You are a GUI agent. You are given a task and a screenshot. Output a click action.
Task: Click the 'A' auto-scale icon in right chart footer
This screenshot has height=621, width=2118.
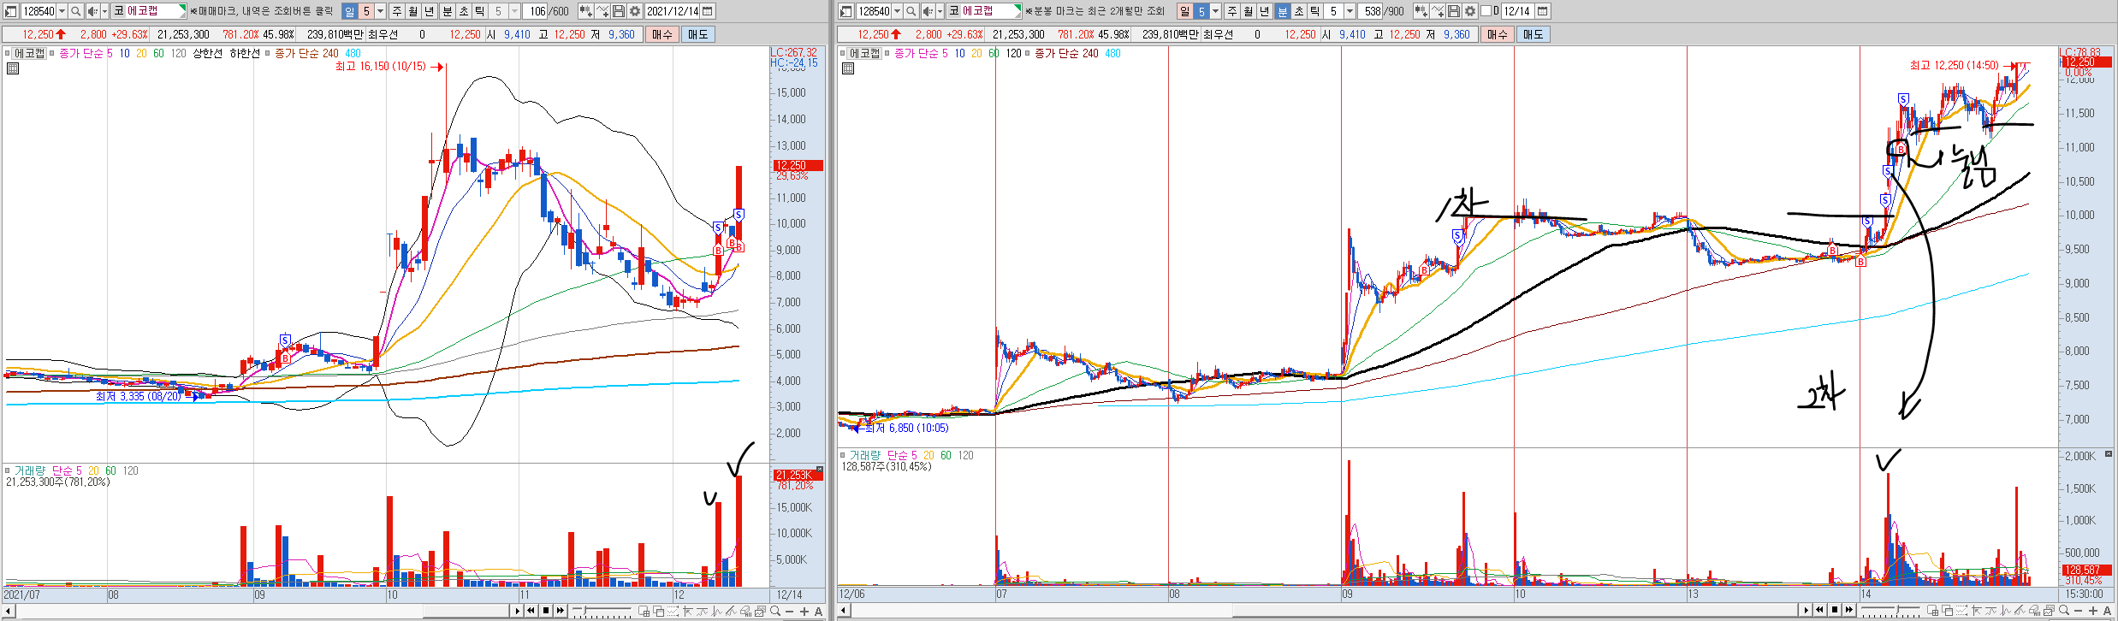click(2107, 611)
